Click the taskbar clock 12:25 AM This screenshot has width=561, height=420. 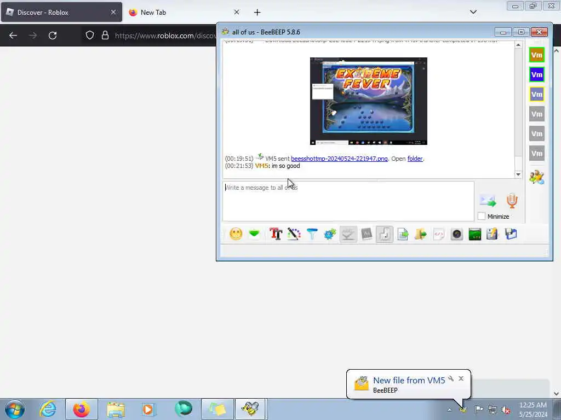(533, 405)
